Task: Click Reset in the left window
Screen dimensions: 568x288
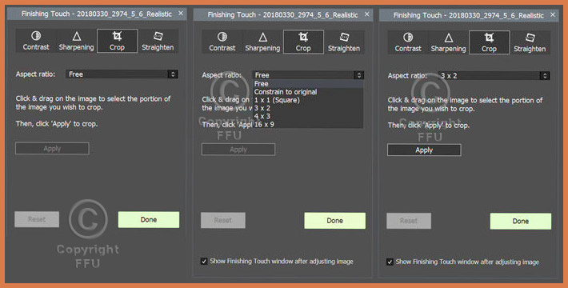Action: pyautogui.click(x=37, y=219)
